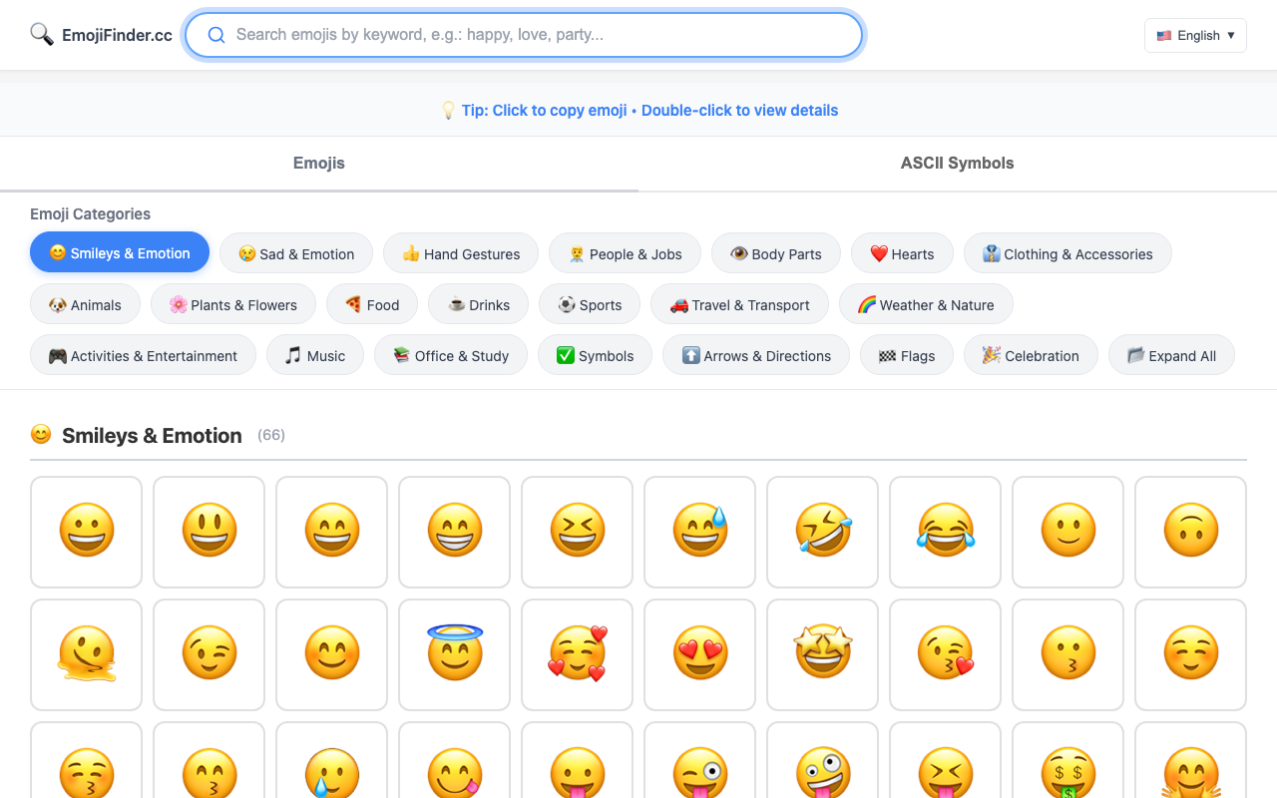
Task: Copy the plain kissing face emoji
Action: pyautogui.click(x=1067, y=654)
